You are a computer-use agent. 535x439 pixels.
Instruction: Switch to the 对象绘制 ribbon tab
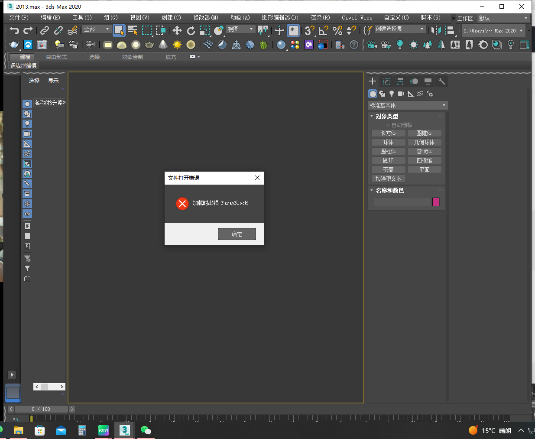click(132, 57)
